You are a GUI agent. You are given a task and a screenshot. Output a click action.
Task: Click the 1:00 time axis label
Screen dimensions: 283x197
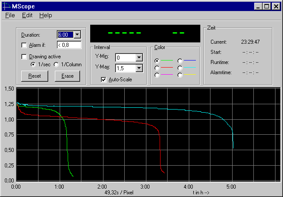[x=59, y=187]
